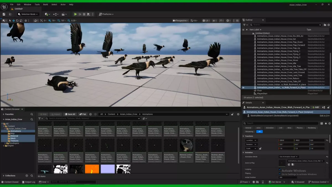Open the Build menu
This screenshot has height=187, width=332.
coord(46,4)
